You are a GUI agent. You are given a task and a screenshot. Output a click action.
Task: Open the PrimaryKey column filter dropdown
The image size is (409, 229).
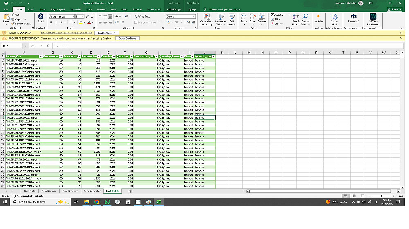coord(40,56)
